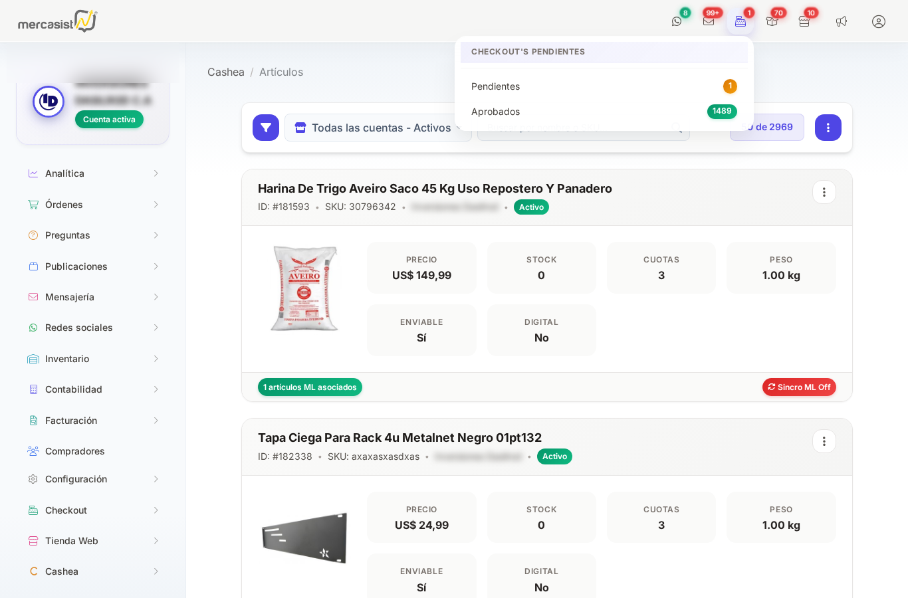Image resolution: width=908 pixels, height=598 pixels.
Task: Click the blue filter funnel button
Action: pos(266,128)
